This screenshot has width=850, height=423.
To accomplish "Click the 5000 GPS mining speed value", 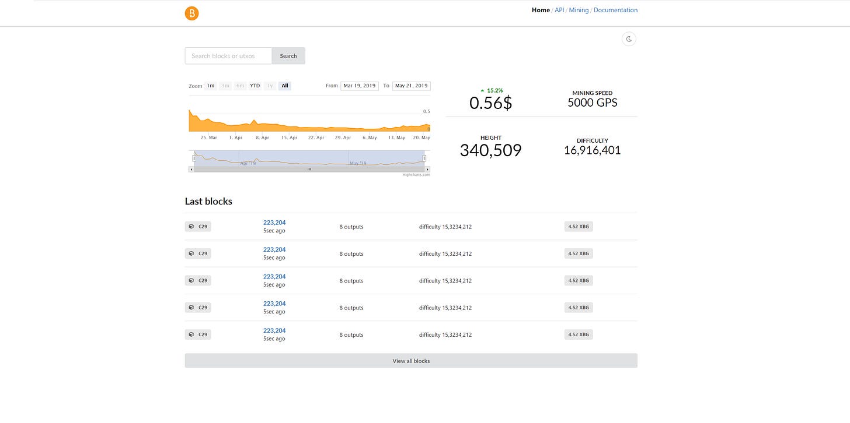I will coord(593,103).
